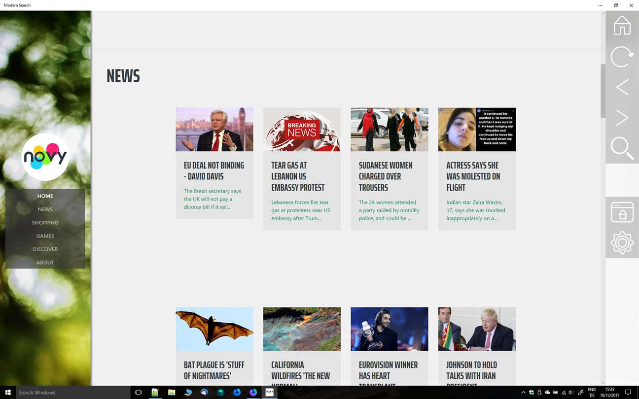The width and height of the screenshot is (639, 399).
Task: Click the blue Firefox icon in taskbar
Action: coord(237,393)
